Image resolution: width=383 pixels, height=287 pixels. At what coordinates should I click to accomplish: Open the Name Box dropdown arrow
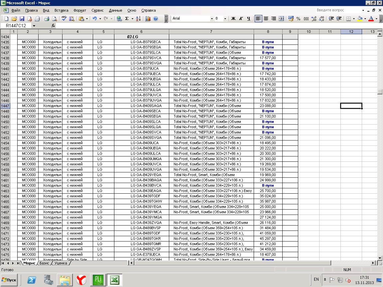tap(34, 26)
